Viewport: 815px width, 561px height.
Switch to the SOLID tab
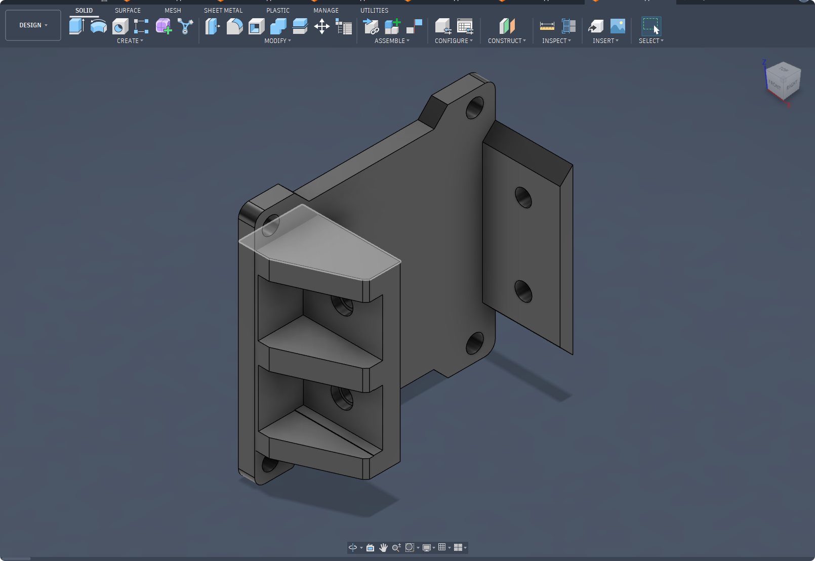tap(84, 11)
